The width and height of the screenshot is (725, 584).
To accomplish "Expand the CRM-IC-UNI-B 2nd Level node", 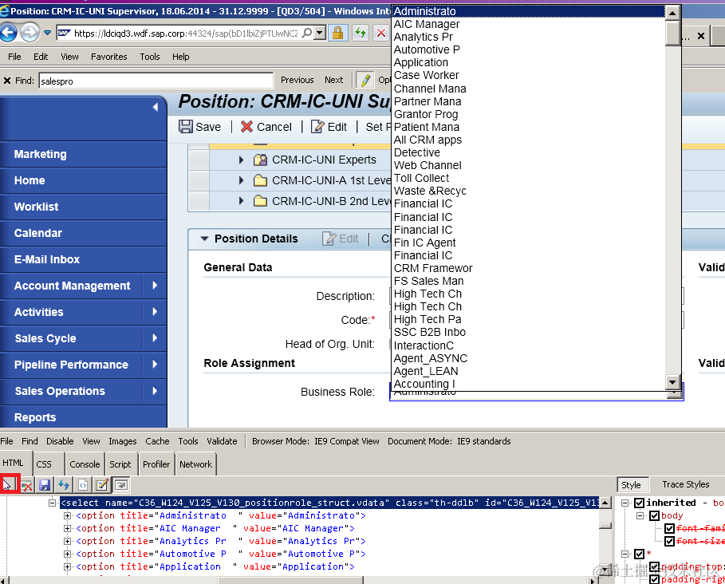I will tap(241, 201).
